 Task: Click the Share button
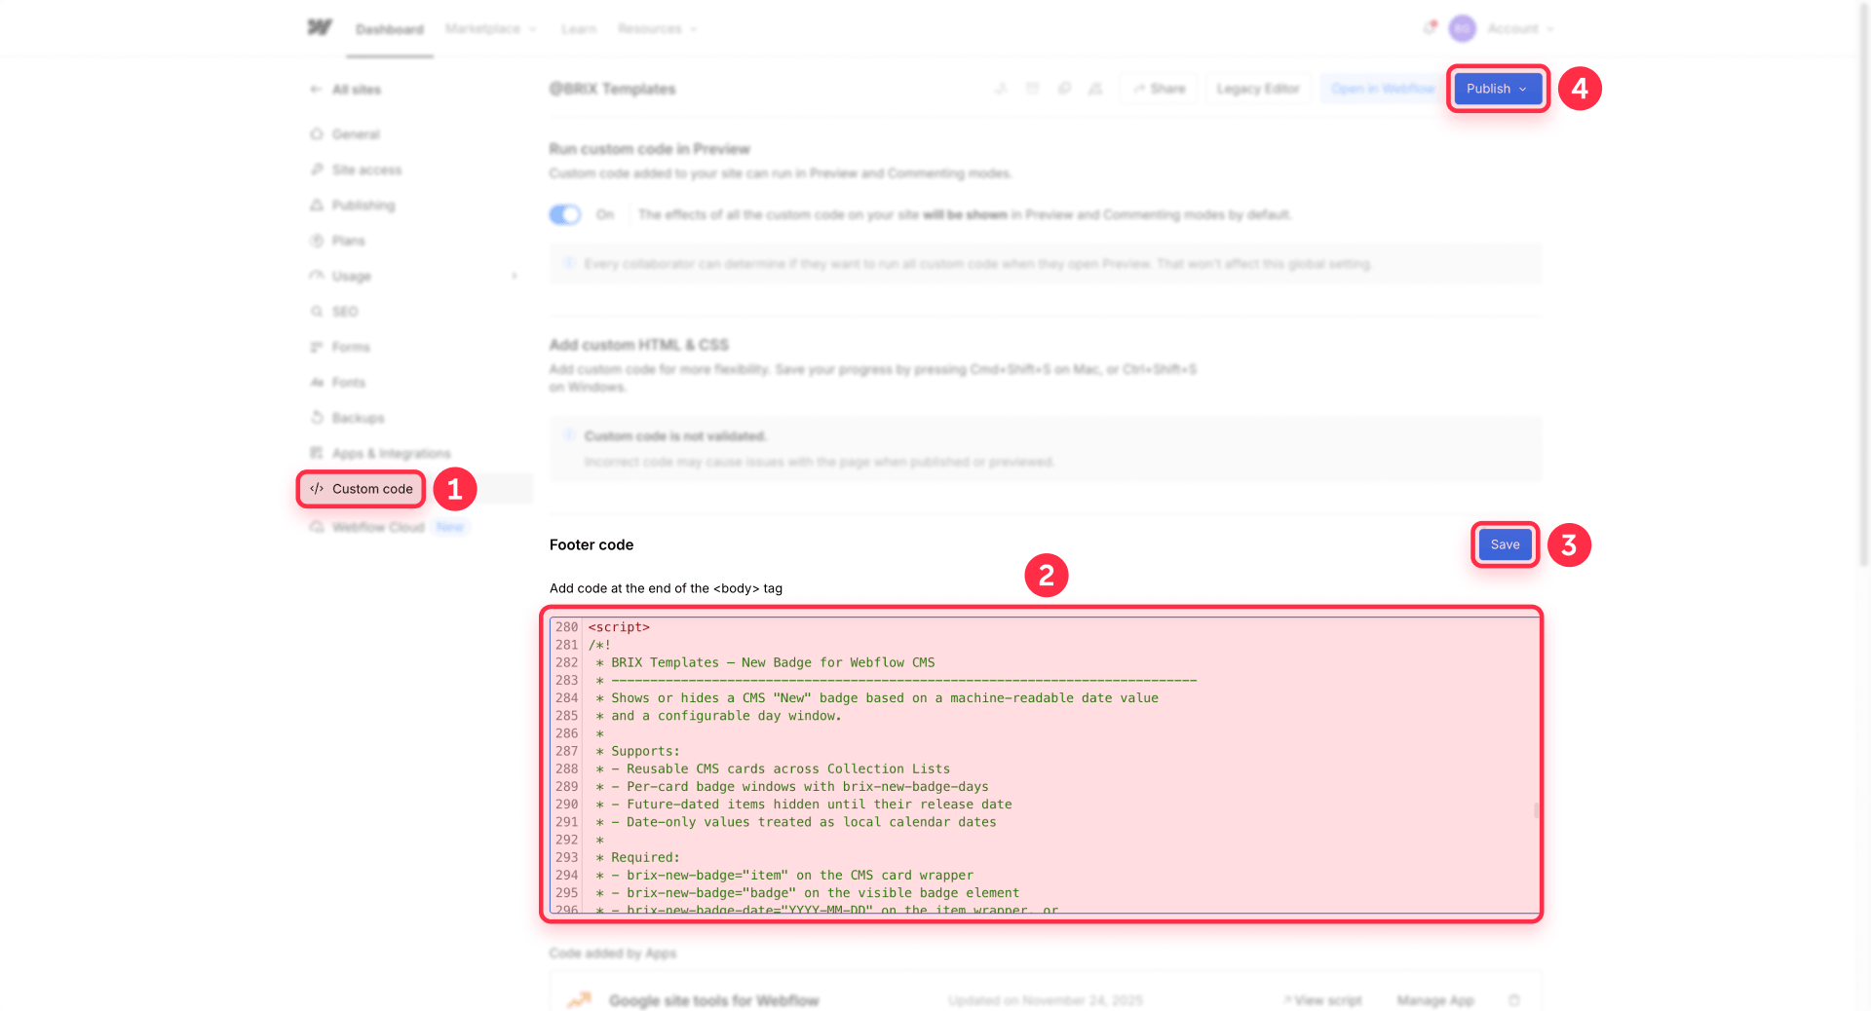(1159, 89)
